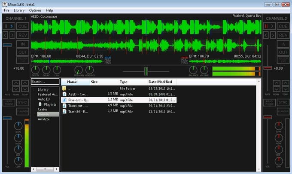
Task: Sort files by Date Modified header
Action: 161,82
